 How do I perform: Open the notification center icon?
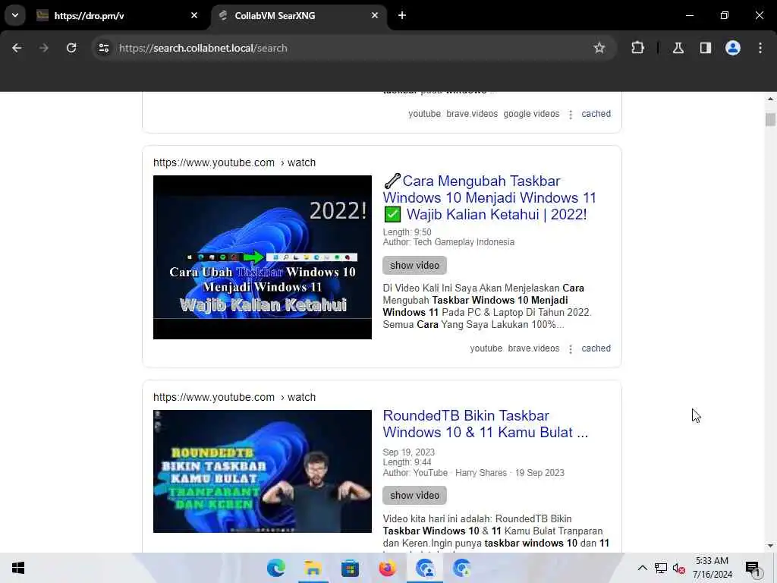coord(753,568)
